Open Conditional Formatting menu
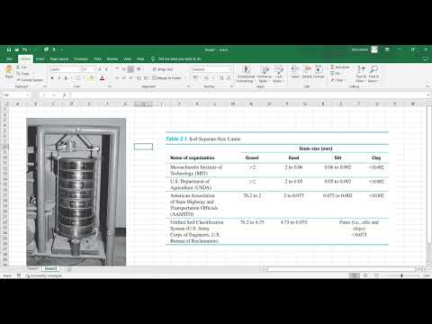This screenshot has height=324, width=432. 246,74
